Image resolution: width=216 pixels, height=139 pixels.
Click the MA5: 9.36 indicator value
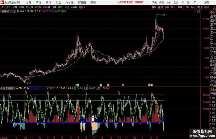[x=25, y=11]
